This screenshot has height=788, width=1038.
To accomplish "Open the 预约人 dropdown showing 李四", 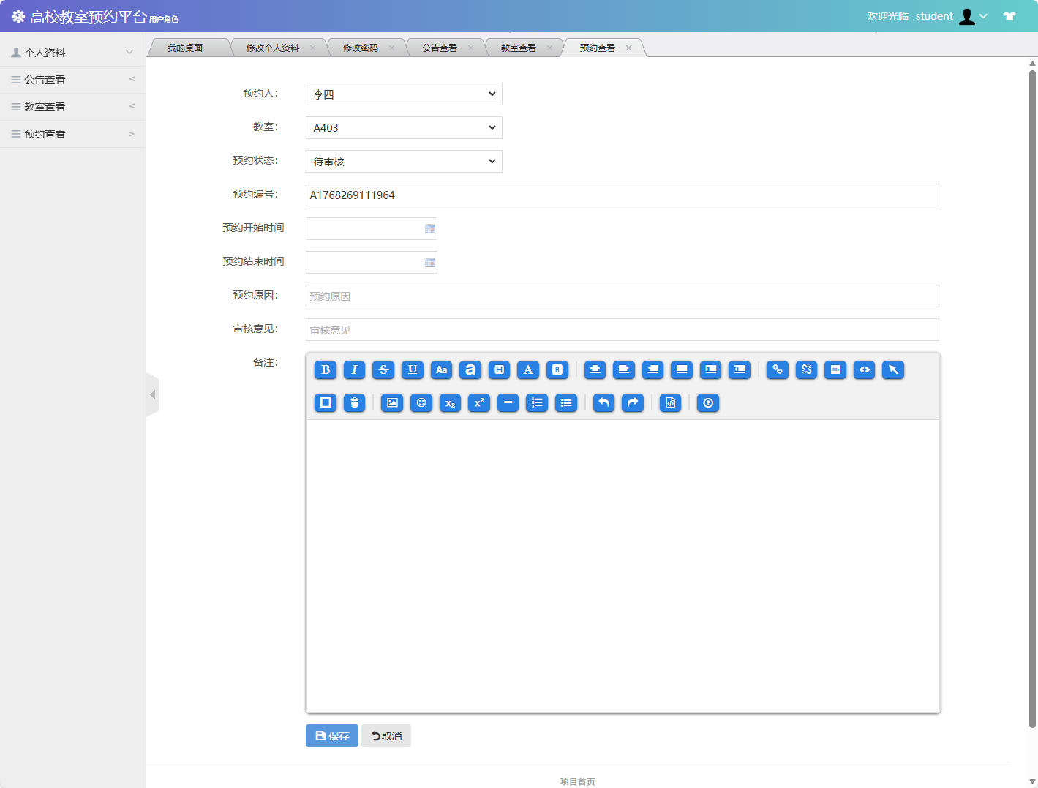I will (404, 94).
